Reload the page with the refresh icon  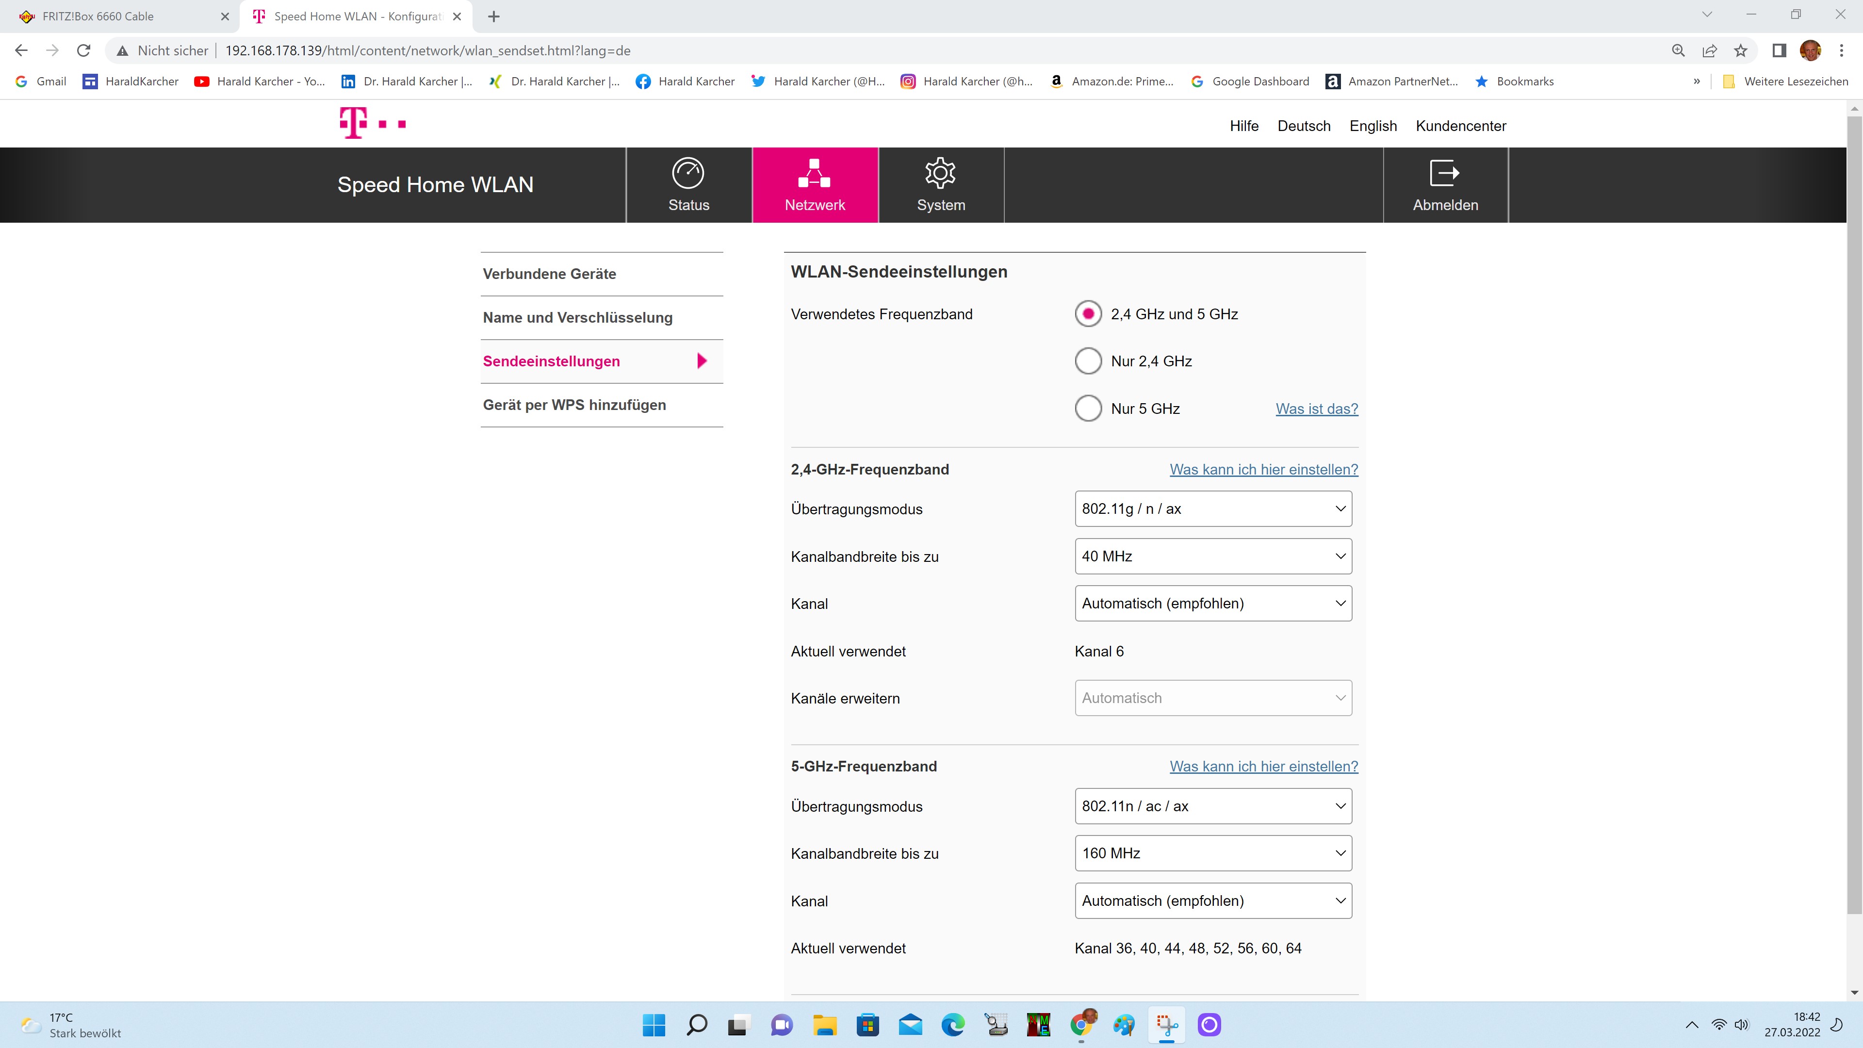(x=84, y=50)
